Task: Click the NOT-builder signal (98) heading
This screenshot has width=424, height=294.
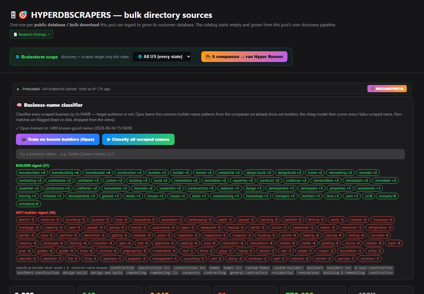Action: (36, 213)
